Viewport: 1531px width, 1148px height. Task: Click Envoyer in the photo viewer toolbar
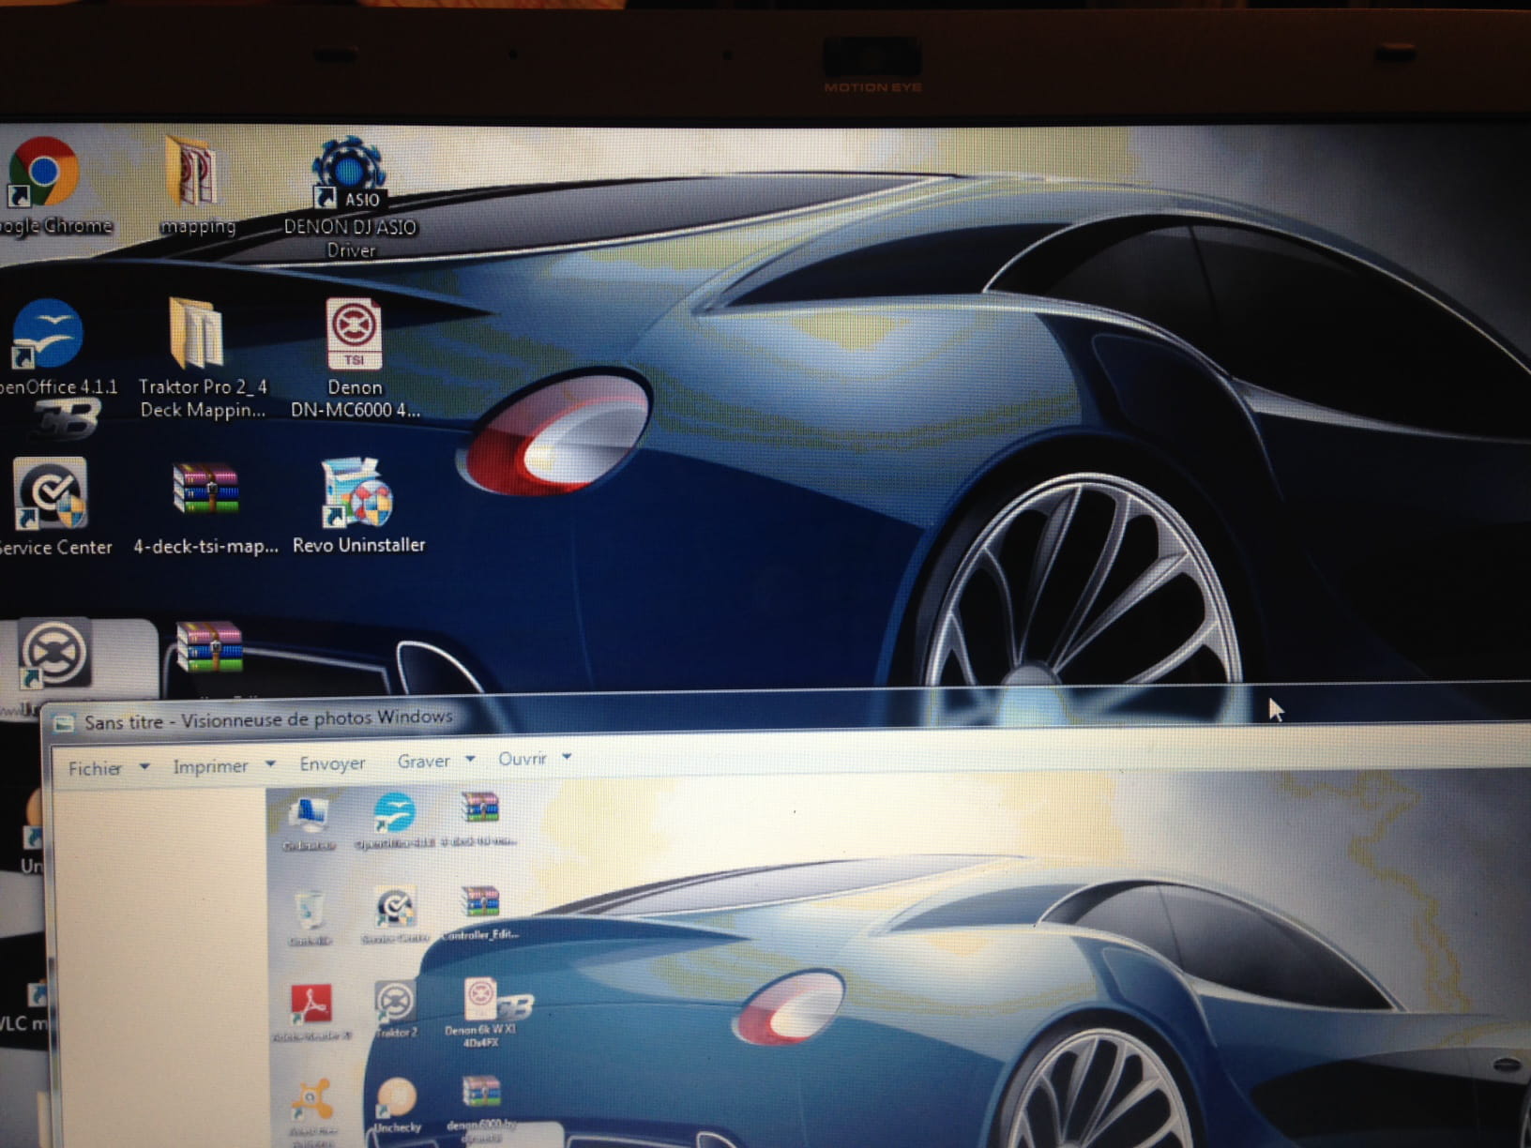[332, 763]
